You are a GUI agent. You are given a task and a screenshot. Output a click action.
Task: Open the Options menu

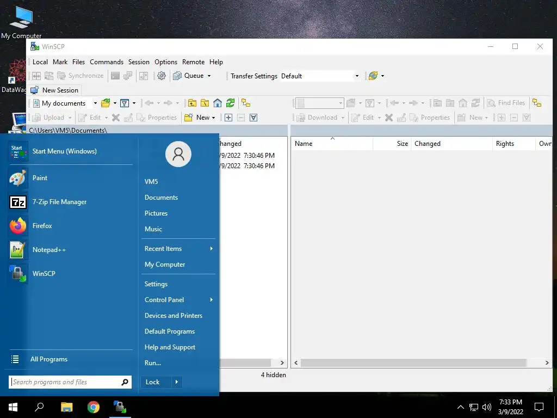click(x=166, y=62)
